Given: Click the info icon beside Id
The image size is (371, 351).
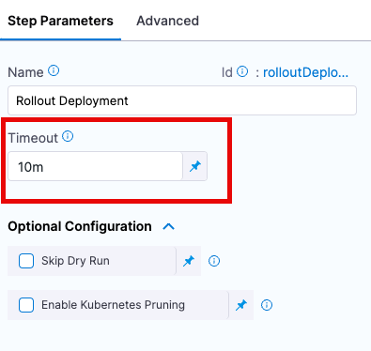Looking at the screenshot, I should [x=242, y=71].
